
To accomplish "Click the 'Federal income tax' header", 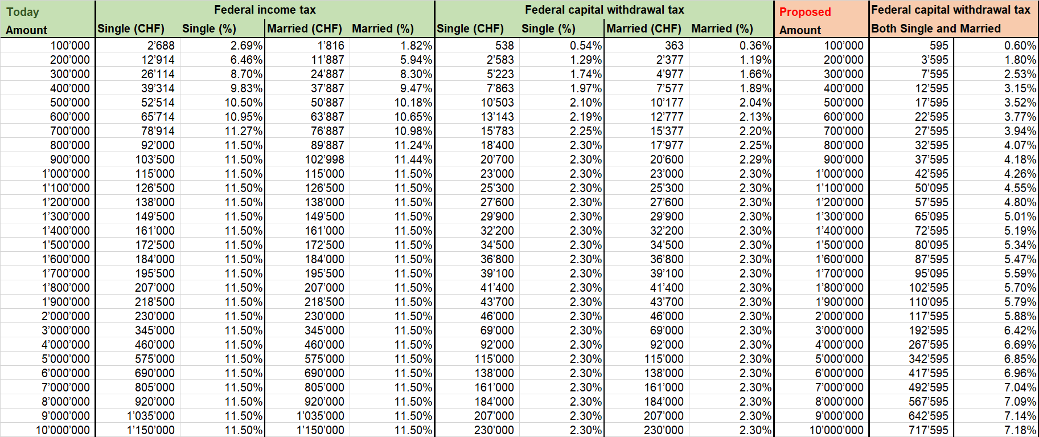I will coord(265,10).
